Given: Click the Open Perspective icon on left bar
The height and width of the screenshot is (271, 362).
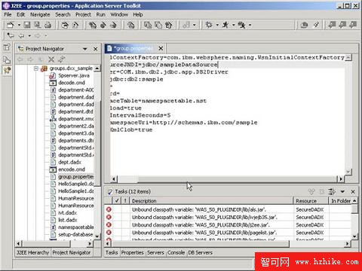Looking at the screenshot, I should tap(7, 47).
